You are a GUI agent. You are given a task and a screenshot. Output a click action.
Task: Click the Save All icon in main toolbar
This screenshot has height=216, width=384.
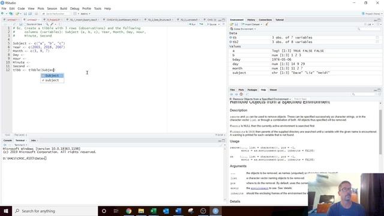30,14
